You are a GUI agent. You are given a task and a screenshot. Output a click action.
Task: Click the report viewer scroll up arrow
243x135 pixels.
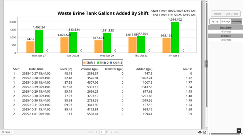pyautogui.click(x=206, y=1)
